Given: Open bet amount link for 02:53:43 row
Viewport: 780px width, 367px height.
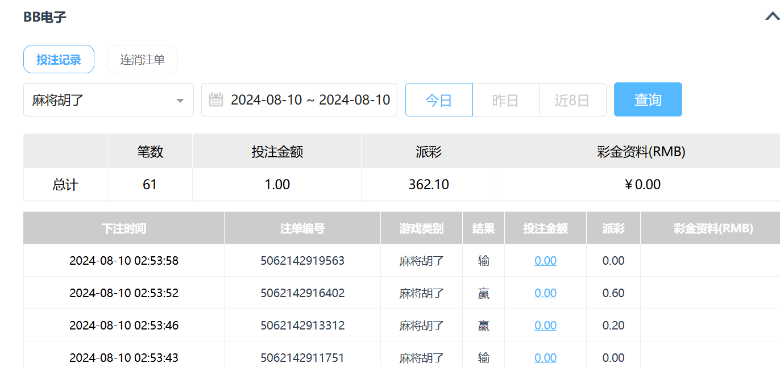Looking at the screenshot, I should [545, 358].
